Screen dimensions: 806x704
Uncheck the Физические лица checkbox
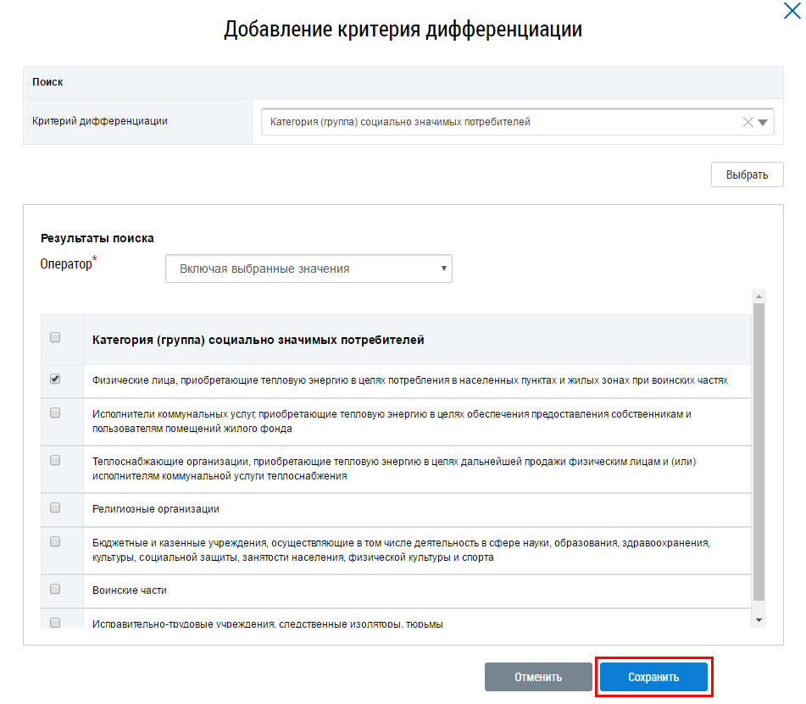[56, 380]
